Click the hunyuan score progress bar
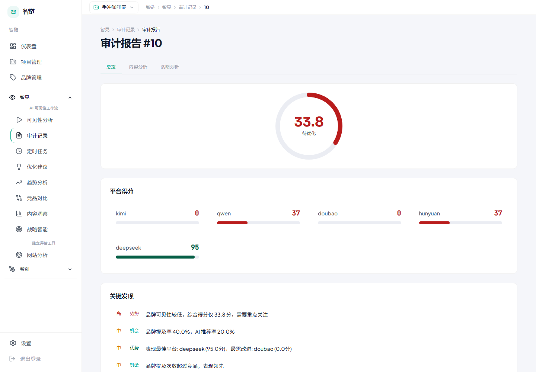The height and width of the screenshot is (372, 536). point(460,223)
